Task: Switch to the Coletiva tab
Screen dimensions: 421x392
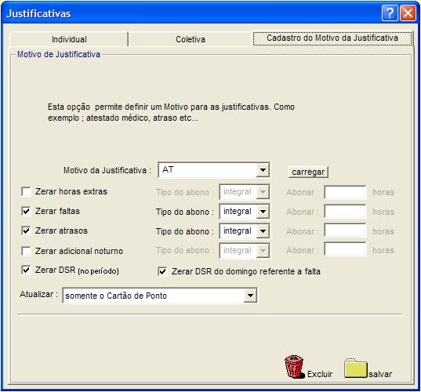Action: [191, 39]
